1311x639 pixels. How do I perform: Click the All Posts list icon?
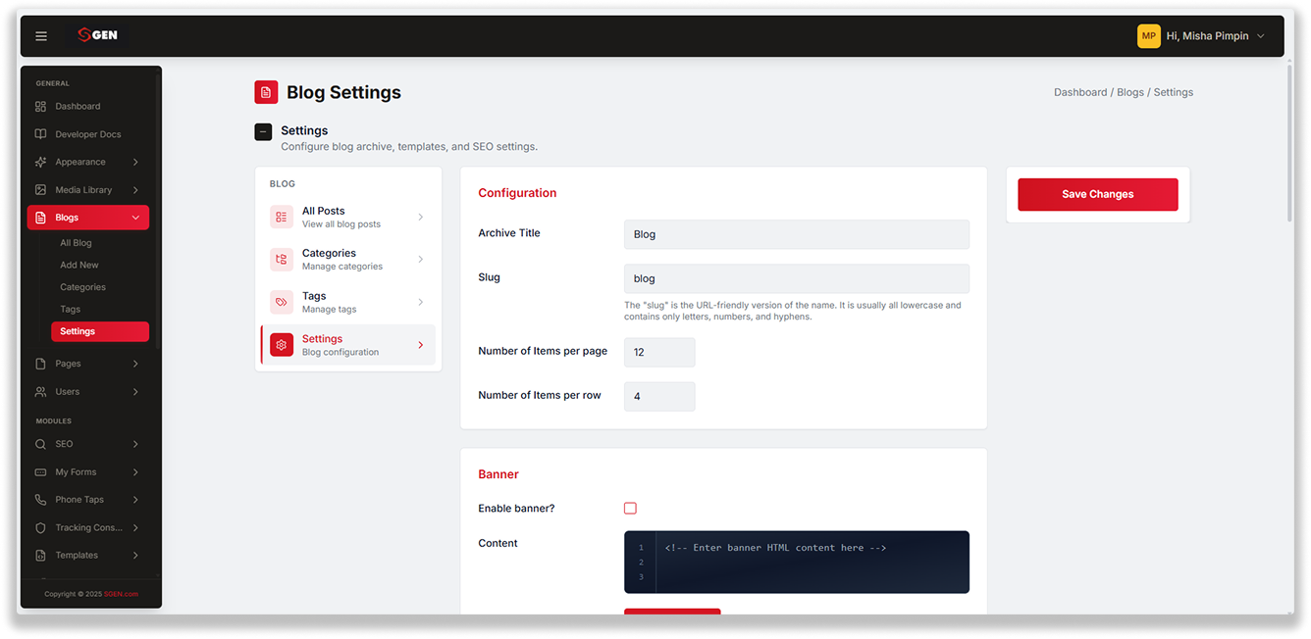click(282, 217)
